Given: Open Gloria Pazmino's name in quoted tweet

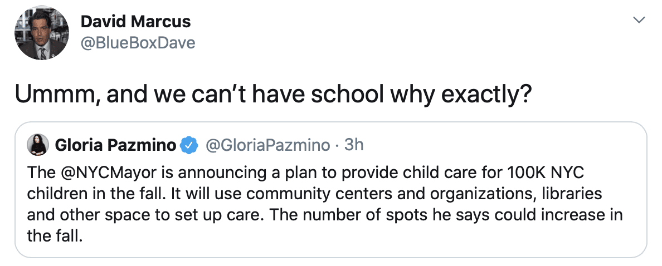Looking at the screenshot, I should point(115,146).
